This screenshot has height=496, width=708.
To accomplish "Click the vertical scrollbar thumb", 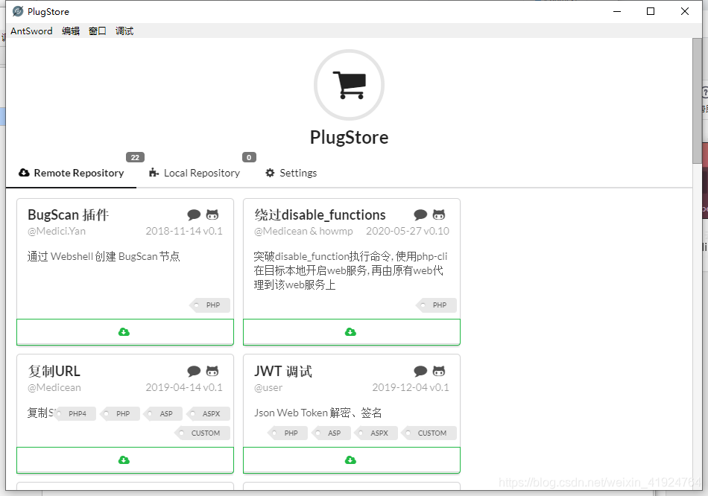I will click(x=697, y=101).
